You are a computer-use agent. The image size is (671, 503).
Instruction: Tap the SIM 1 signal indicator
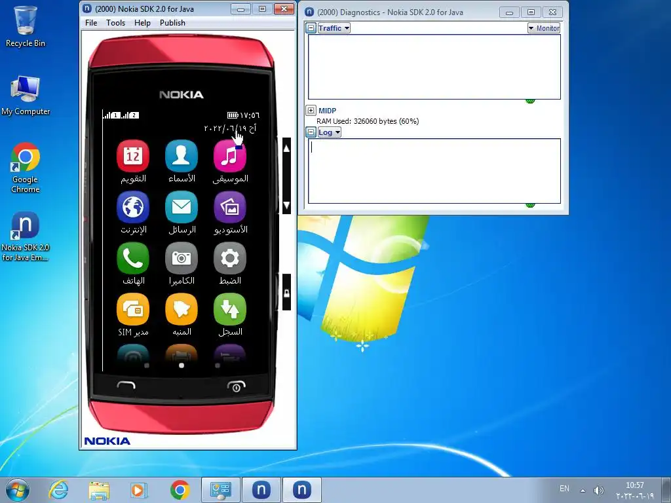tap(111, 115)
